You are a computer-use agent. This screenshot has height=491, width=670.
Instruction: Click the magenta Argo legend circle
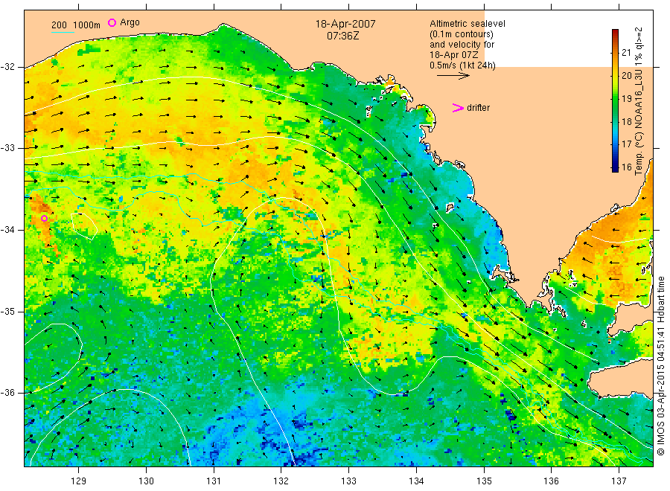click(112, 22)
